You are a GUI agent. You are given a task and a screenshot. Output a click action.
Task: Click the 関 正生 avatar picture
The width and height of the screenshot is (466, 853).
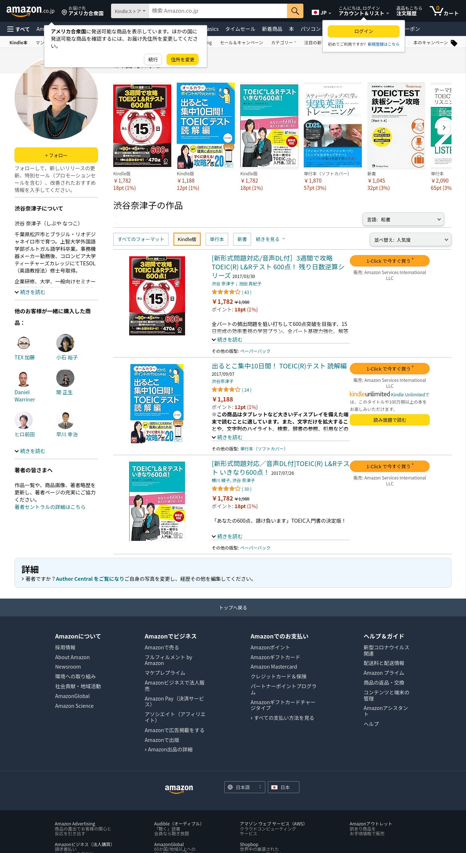tap(65, 377)
